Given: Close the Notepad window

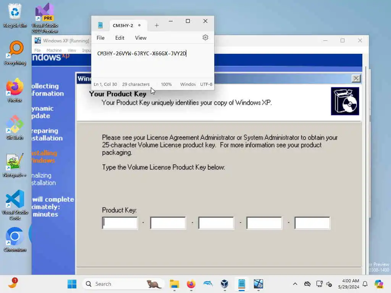Looking at the screenshot, I should coord(205,21).
